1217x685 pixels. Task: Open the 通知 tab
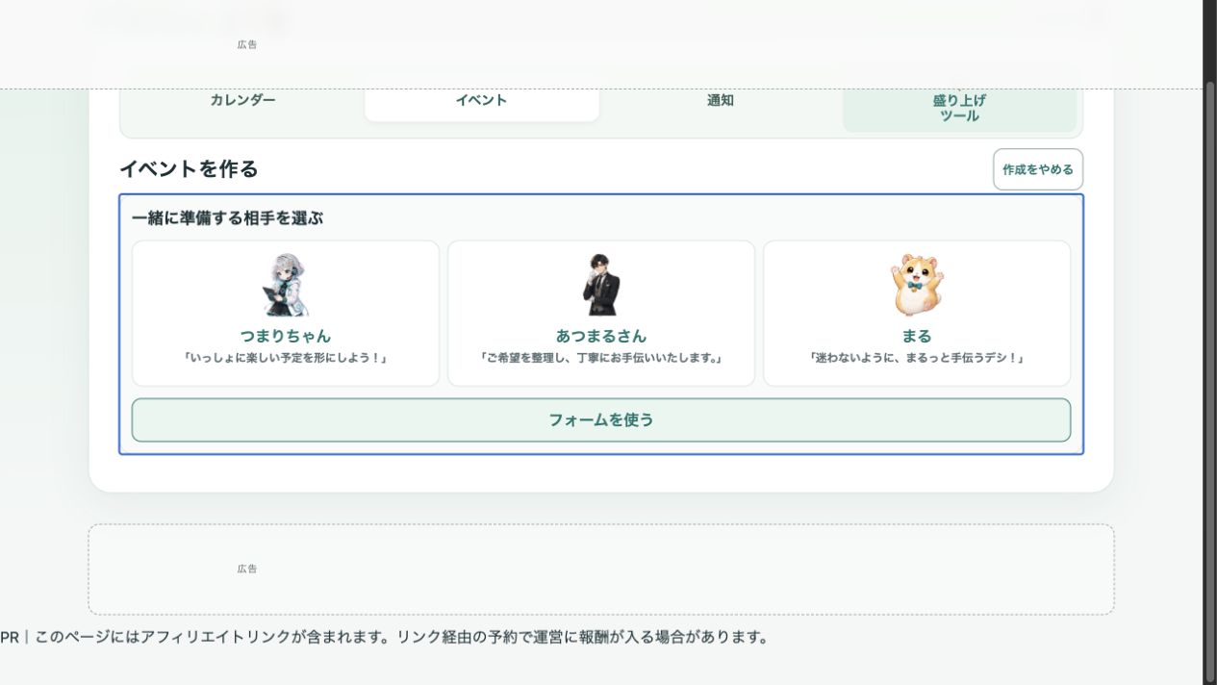click(720, 100)
